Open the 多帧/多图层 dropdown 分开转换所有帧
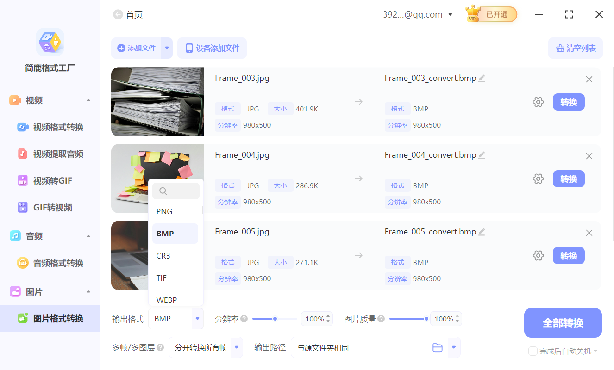Screen dimensions: 614x370 coord(206,347)
